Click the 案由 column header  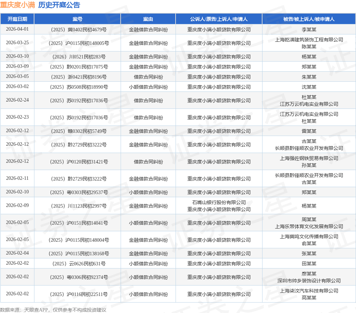pyautogui.click(x=148, y=19)
